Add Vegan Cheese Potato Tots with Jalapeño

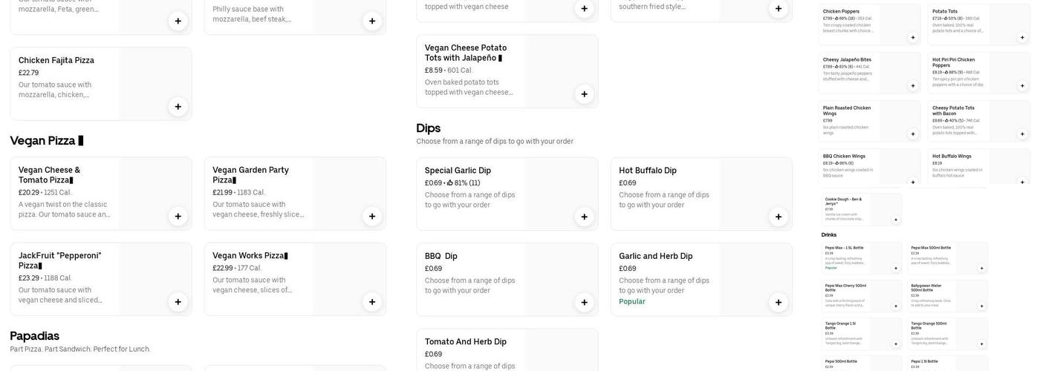coord(584,94)
